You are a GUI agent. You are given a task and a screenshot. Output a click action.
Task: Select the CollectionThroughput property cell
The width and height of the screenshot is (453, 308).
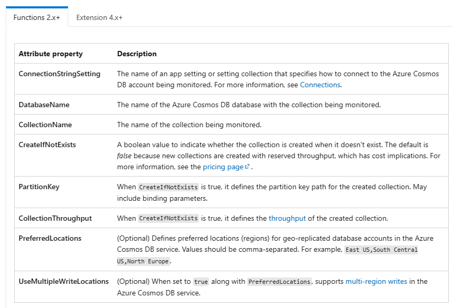[55, 218]
